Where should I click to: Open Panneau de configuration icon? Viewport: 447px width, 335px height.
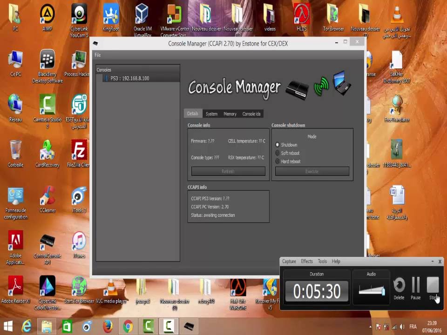click(15, 203)
